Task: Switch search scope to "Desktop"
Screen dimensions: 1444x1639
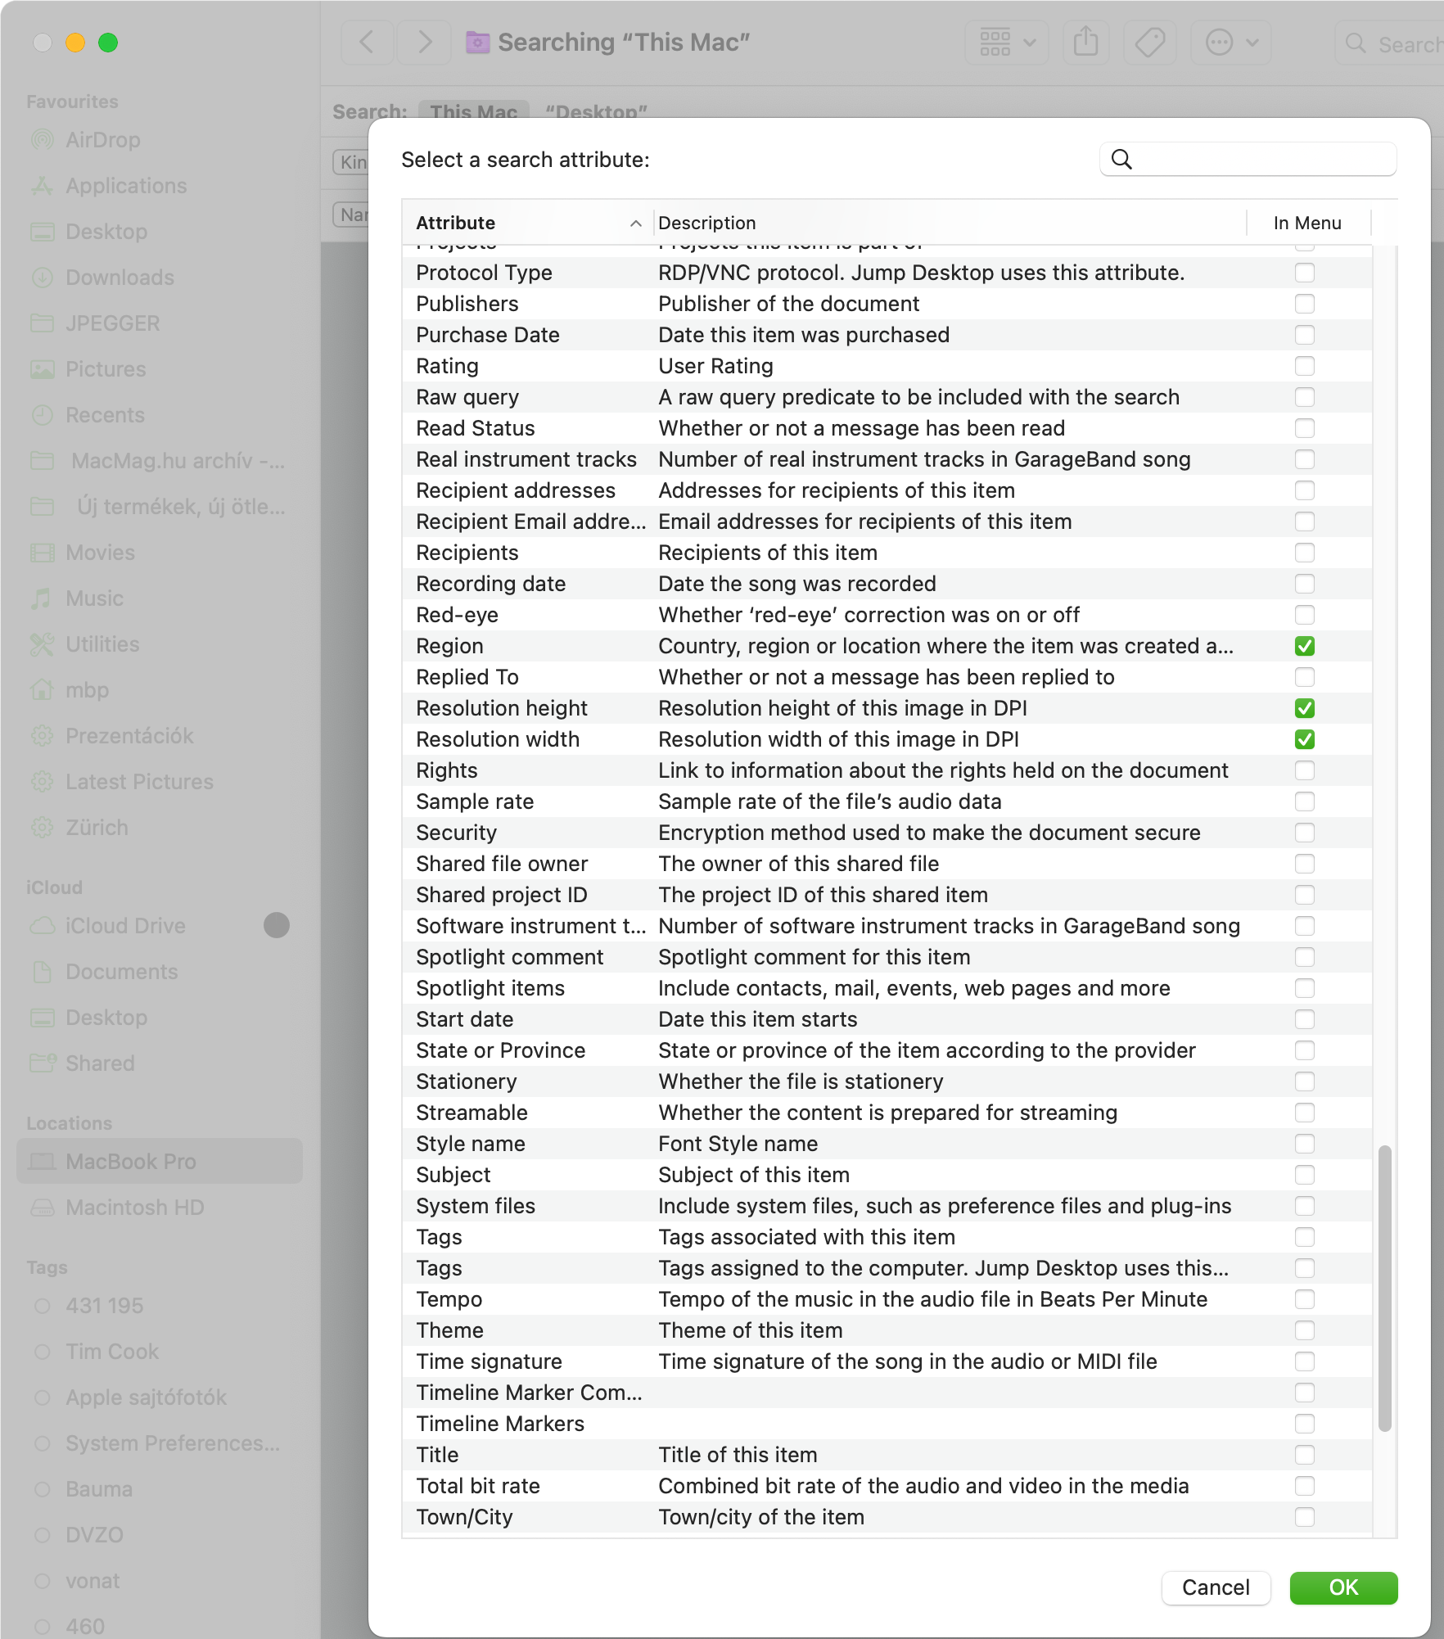Action: point(596,112)
